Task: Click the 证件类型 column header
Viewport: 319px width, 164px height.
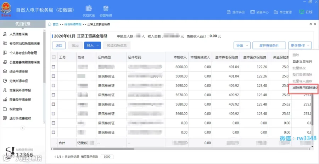Action: point(104,57)
